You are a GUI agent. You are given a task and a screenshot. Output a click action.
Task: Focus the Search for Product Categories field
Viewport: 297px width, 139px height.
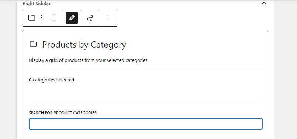pos(146,124)
